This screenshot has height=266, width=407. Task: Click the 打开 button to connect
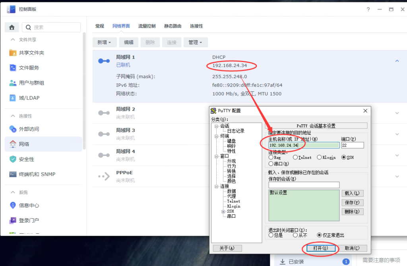tap(320, 248)
